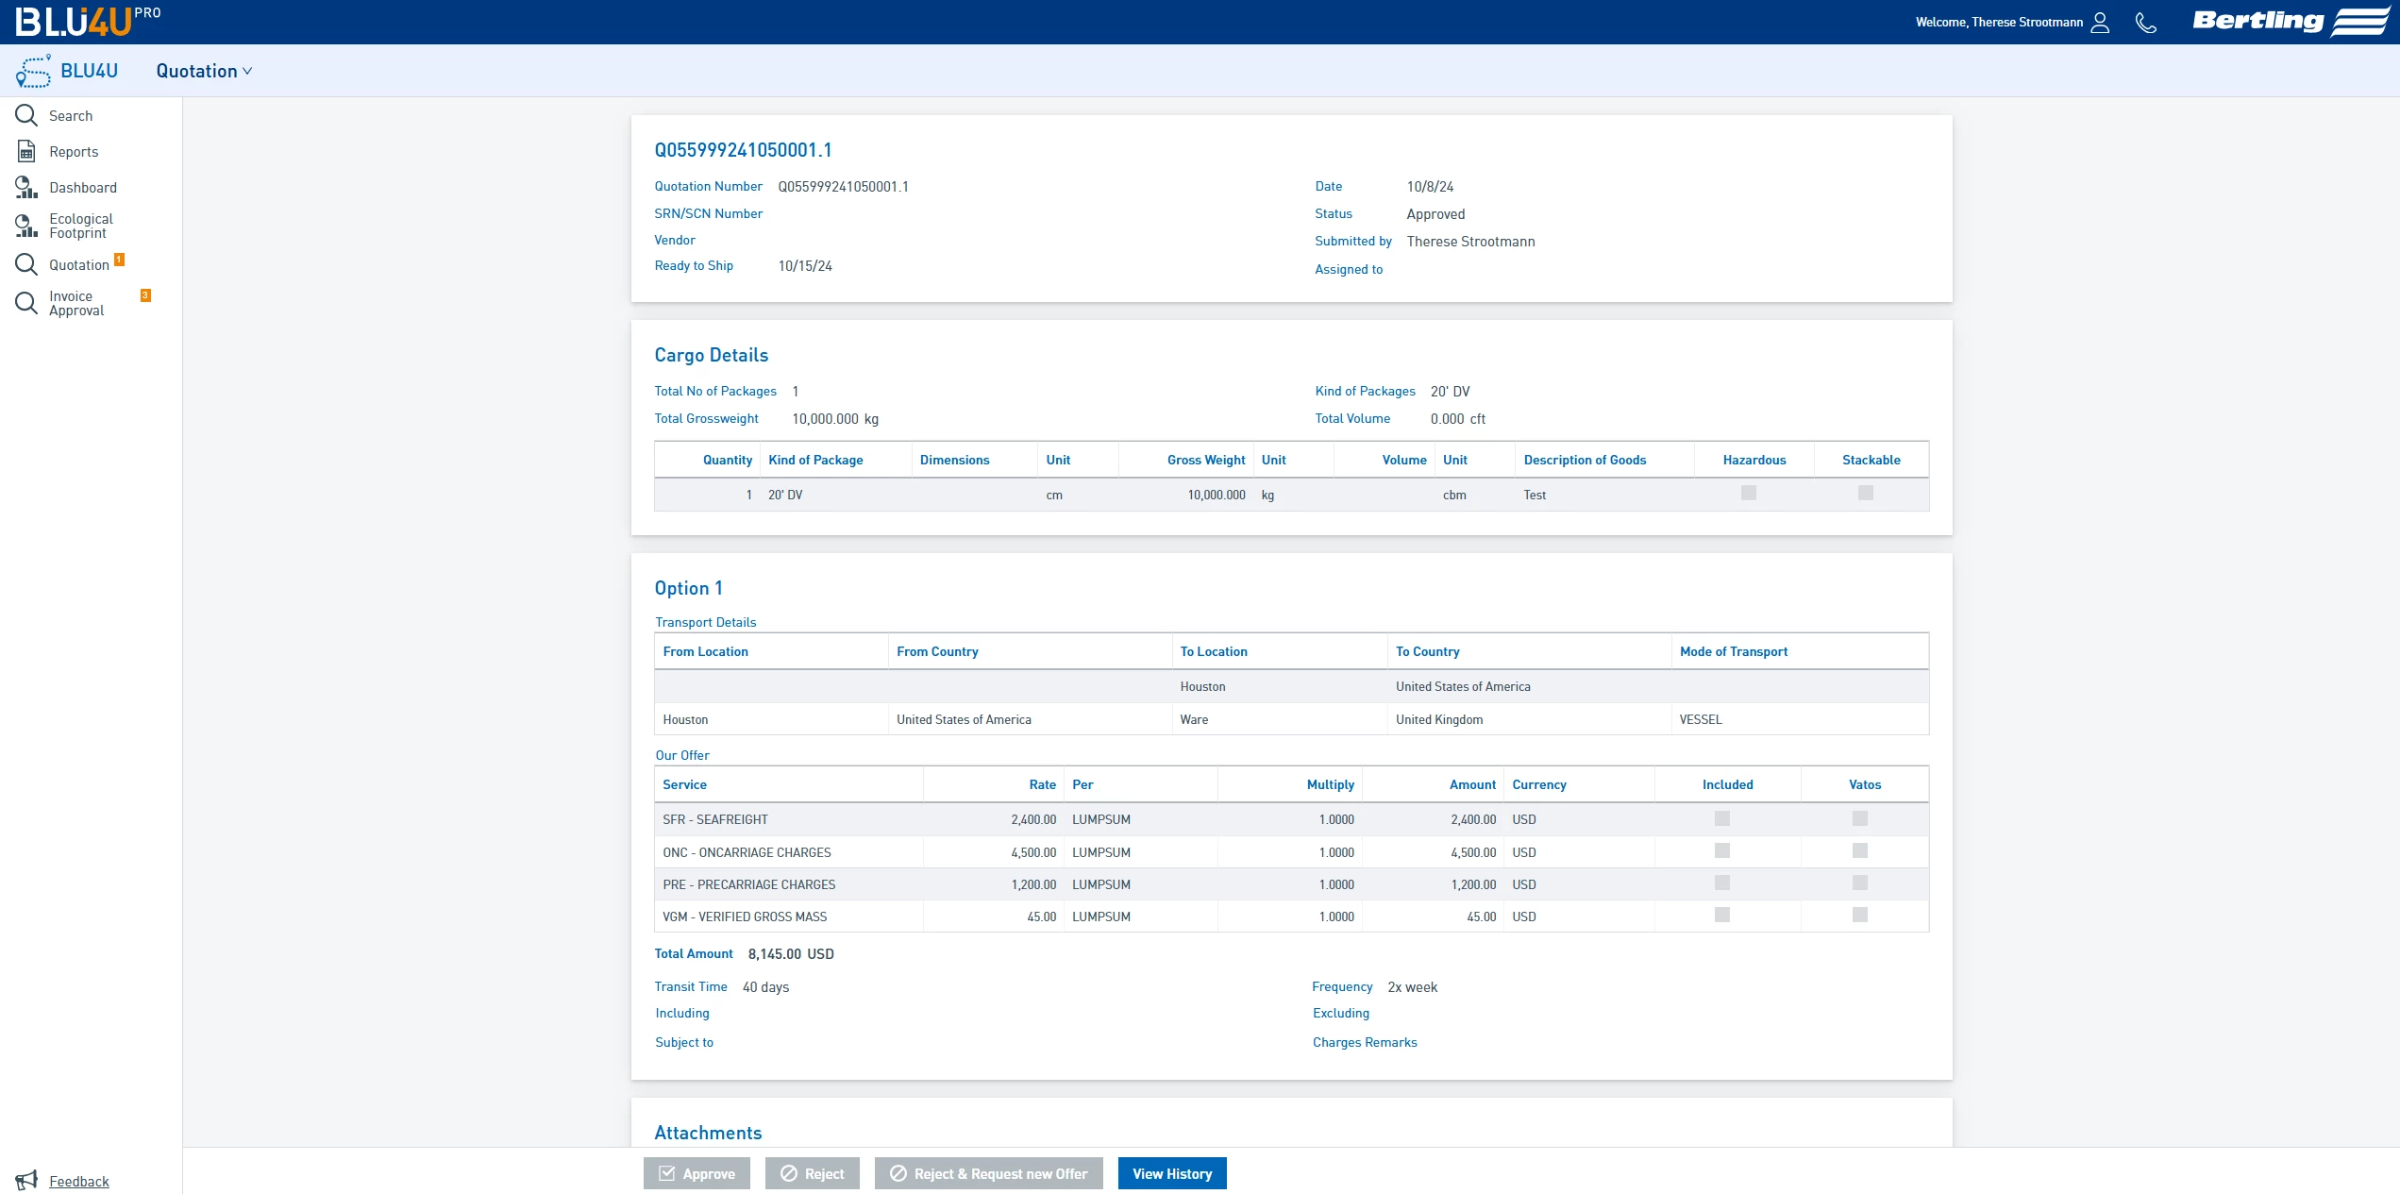
Task: Click the View History button
Action: tap(1172, 1173)
